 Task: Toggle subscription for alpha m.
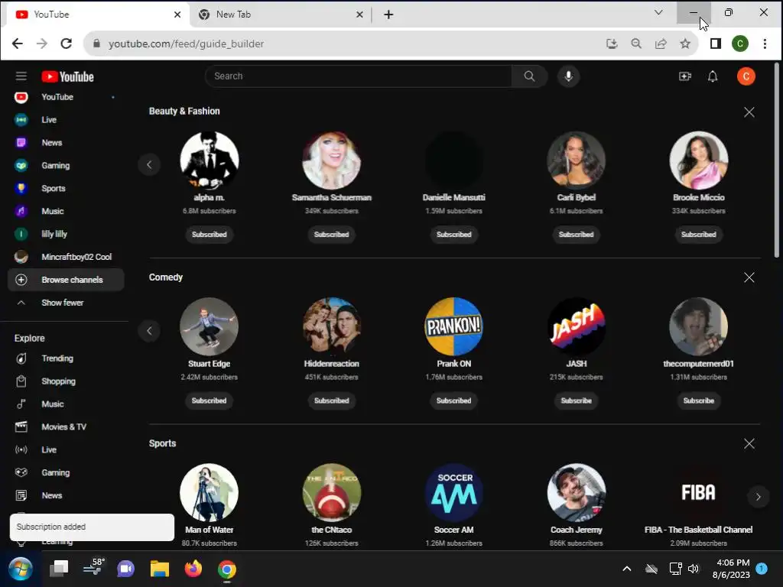[209, 235]
